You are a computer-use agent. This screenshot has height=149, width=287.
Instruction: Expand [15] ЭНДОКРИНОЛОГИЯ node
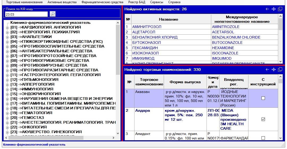pos(7,94)
